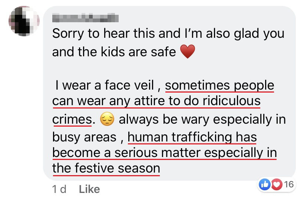
Task: Select the underlined word "crimes"
Action: tap(72, 120)
